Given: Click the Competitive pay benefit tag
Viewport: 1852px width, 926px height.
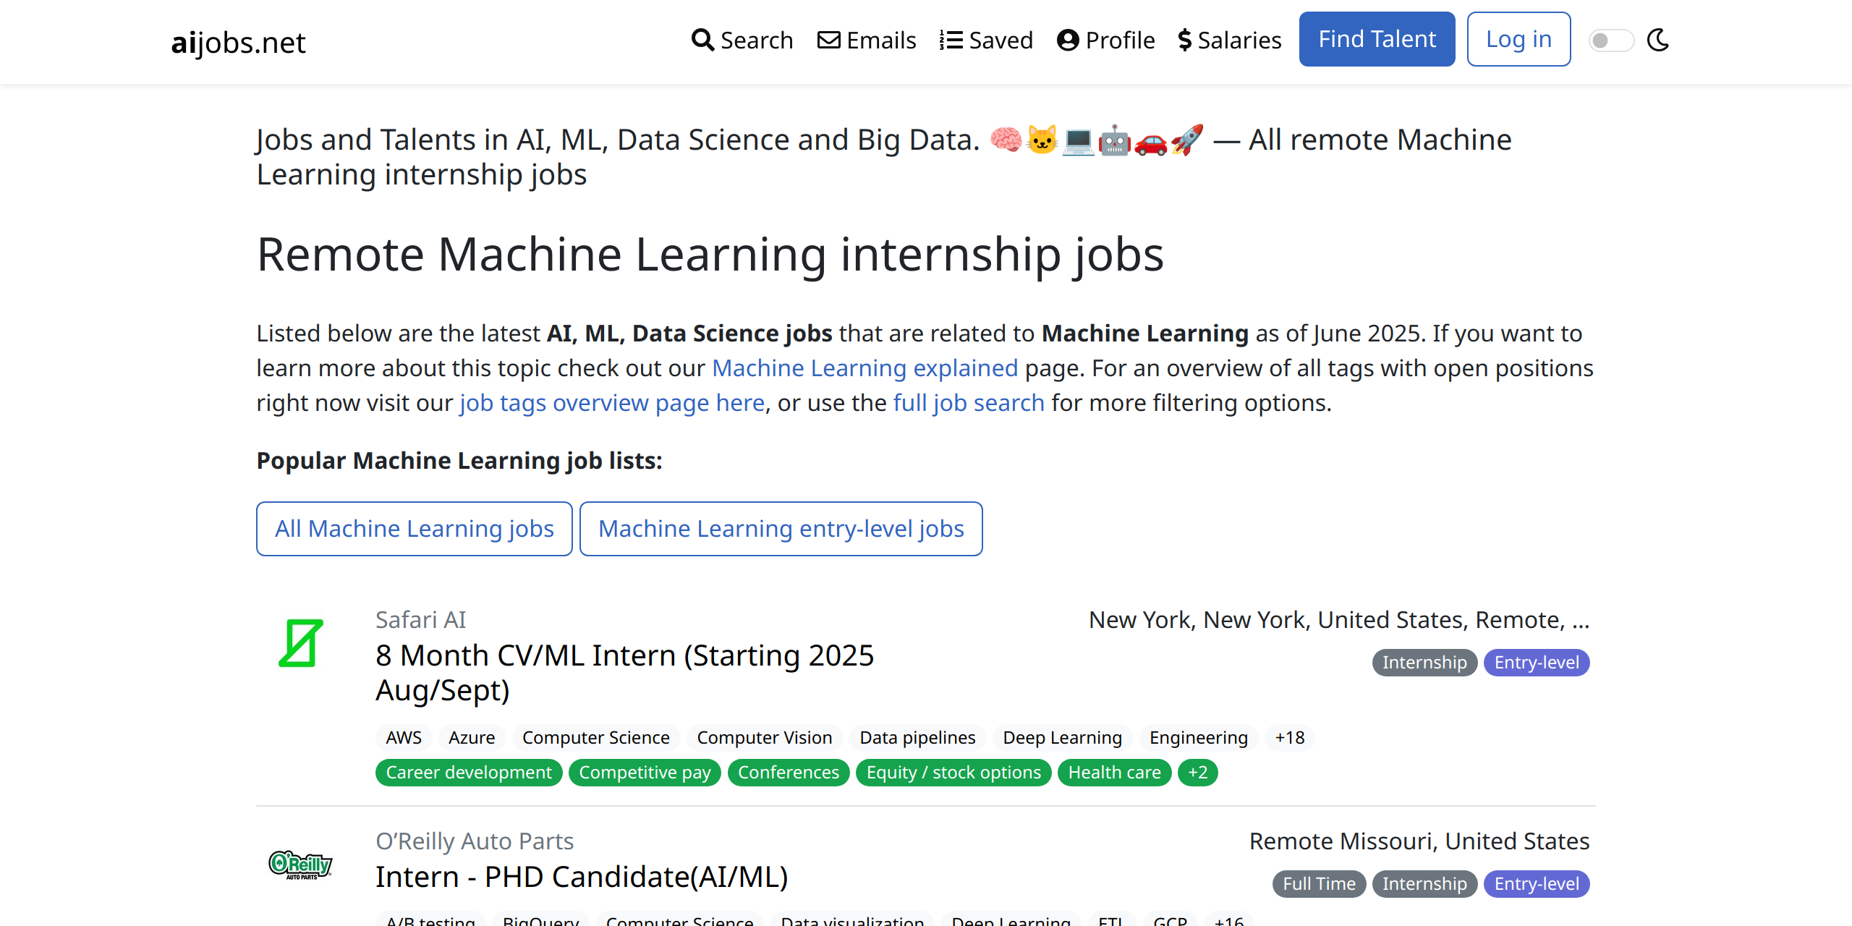Looking at the screenshot, I should pos(645,773).
